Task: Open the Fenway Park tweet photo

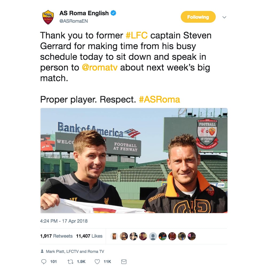Action: click(x=134, y=160)
